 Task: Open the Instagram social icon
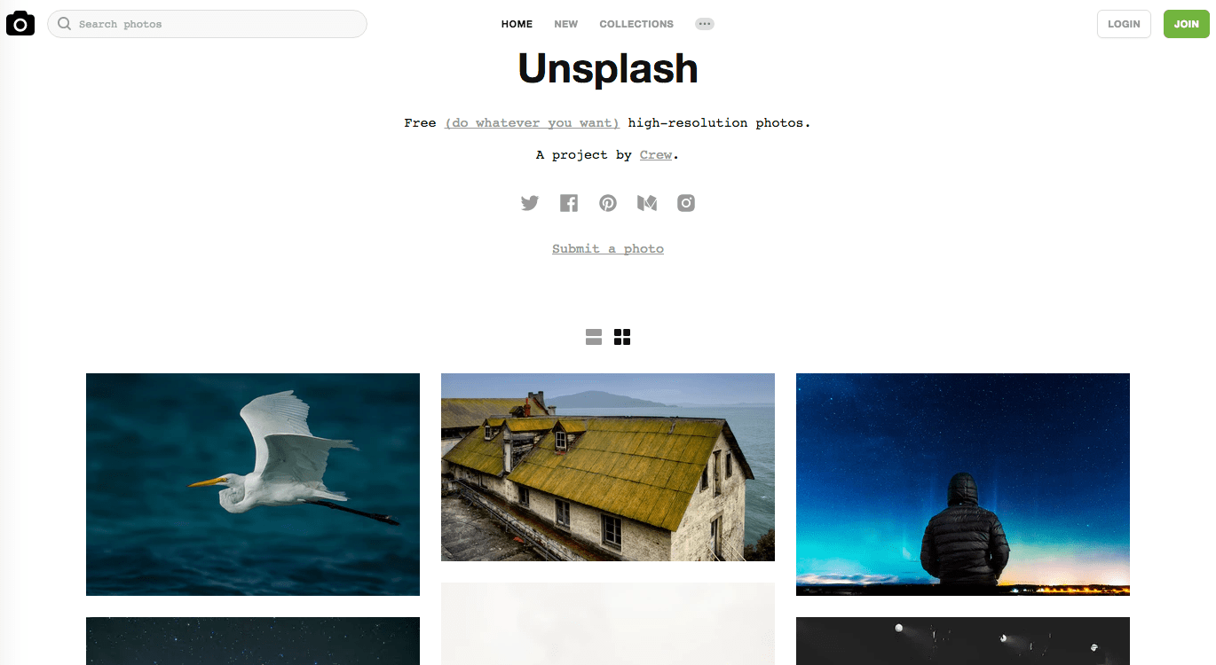click(686, 203)
